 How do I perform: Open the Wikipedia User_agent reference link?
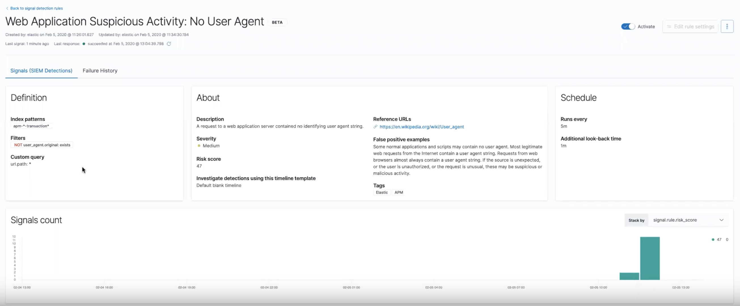421,127
